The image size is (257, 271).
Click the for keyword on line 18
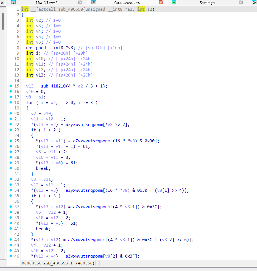click(x=30, y=103)
